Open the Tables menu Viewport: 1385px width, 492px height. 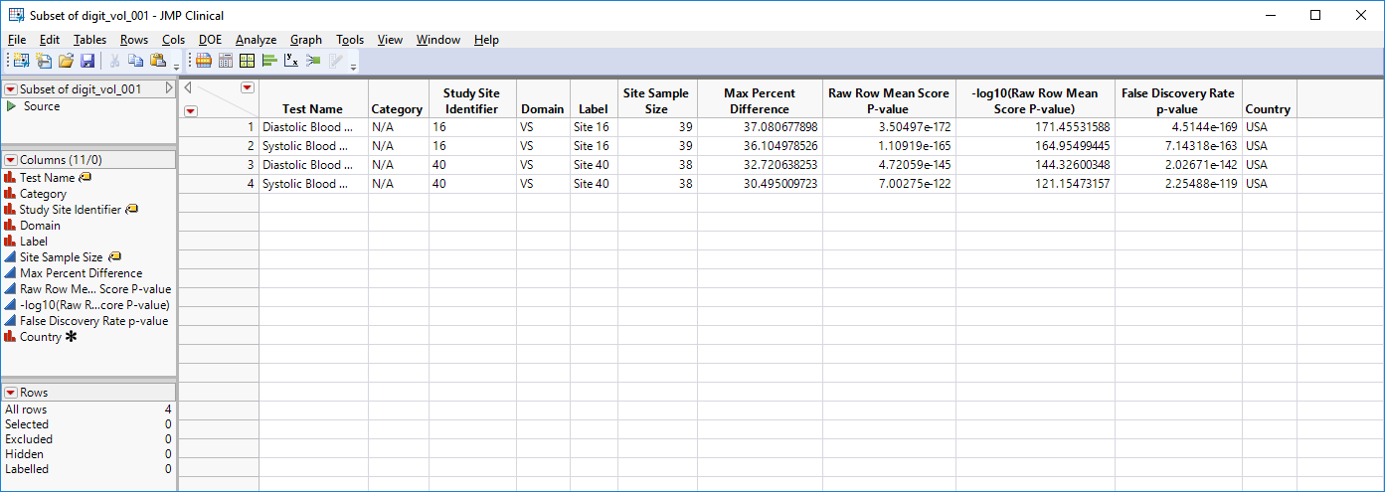[89, 40]
